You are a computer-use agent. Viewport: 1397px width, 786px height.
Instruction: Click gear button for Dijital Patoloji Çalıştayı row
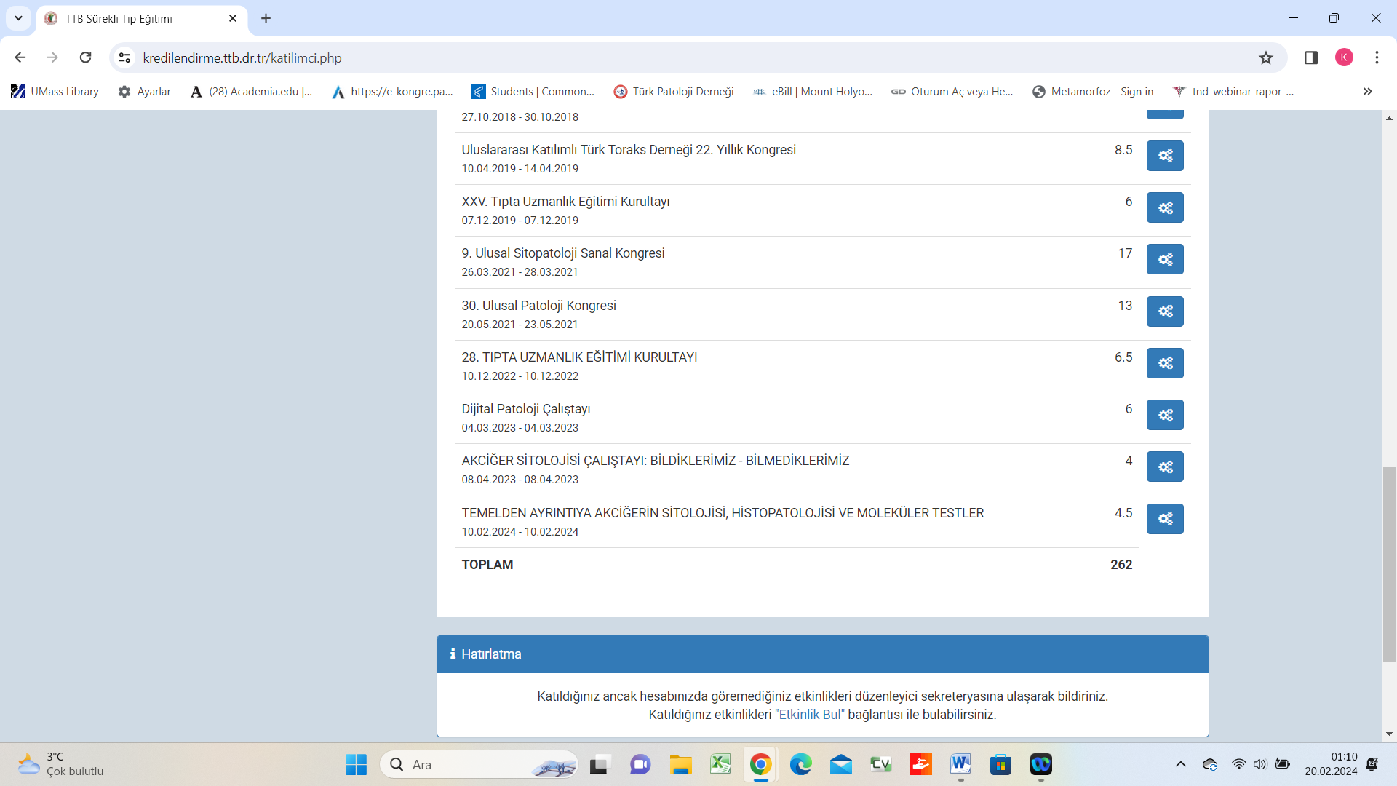[1165, 415]
